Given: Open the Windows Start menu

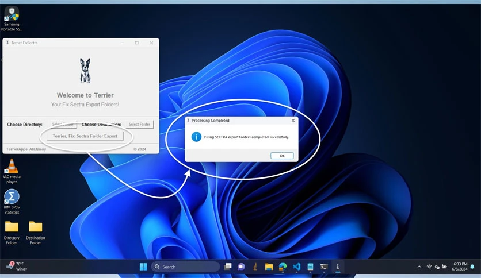Looking at the screenshot, I should tap(143, 267).
